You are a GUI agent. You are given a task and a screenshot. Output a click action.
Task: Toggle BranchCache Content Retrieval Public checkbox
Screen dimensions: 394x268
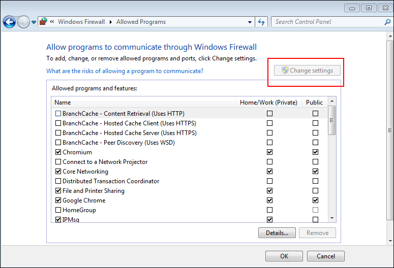(315, 113)
